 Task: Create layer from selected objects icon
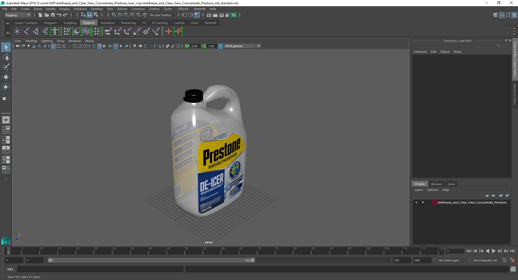507,195
